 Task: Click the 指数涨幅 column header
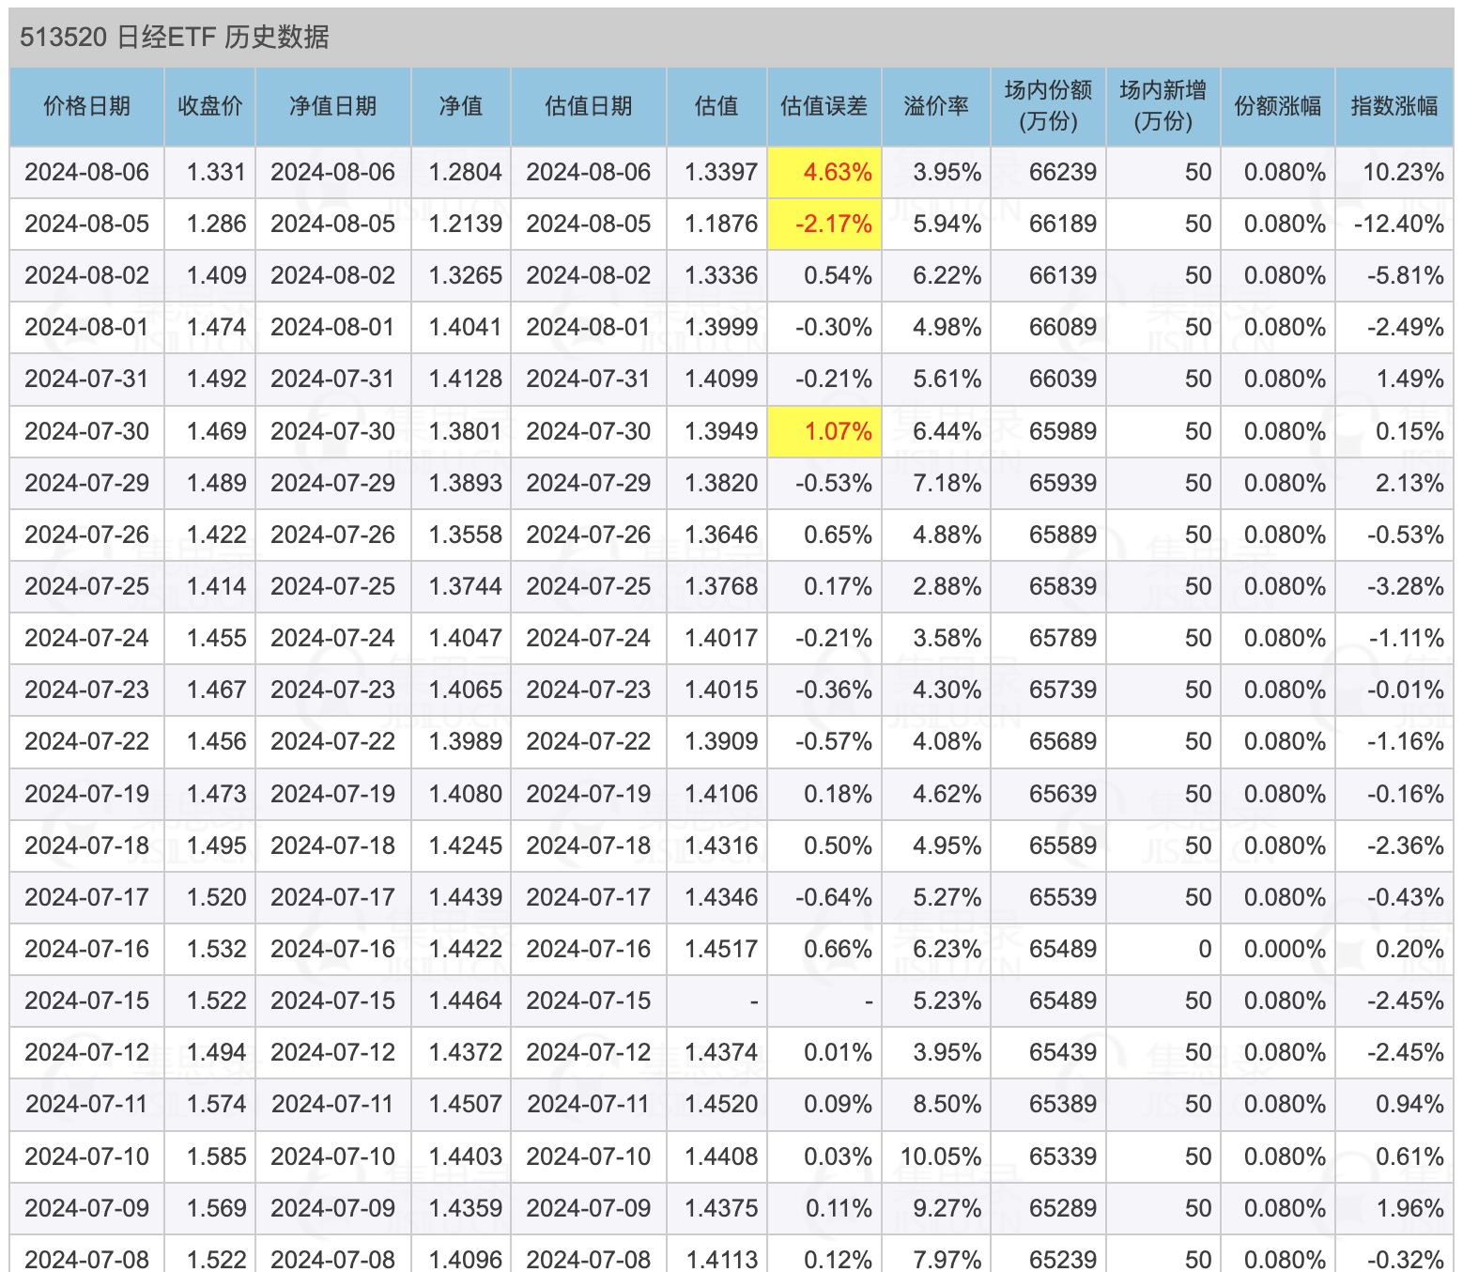(x=1394, y=106)
